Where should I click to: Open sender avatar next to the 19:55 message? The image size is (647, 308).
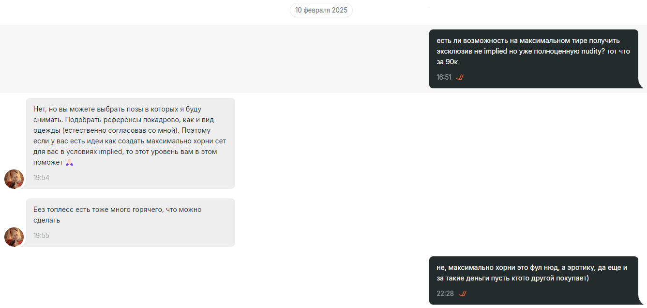click(x=14, y=237)
